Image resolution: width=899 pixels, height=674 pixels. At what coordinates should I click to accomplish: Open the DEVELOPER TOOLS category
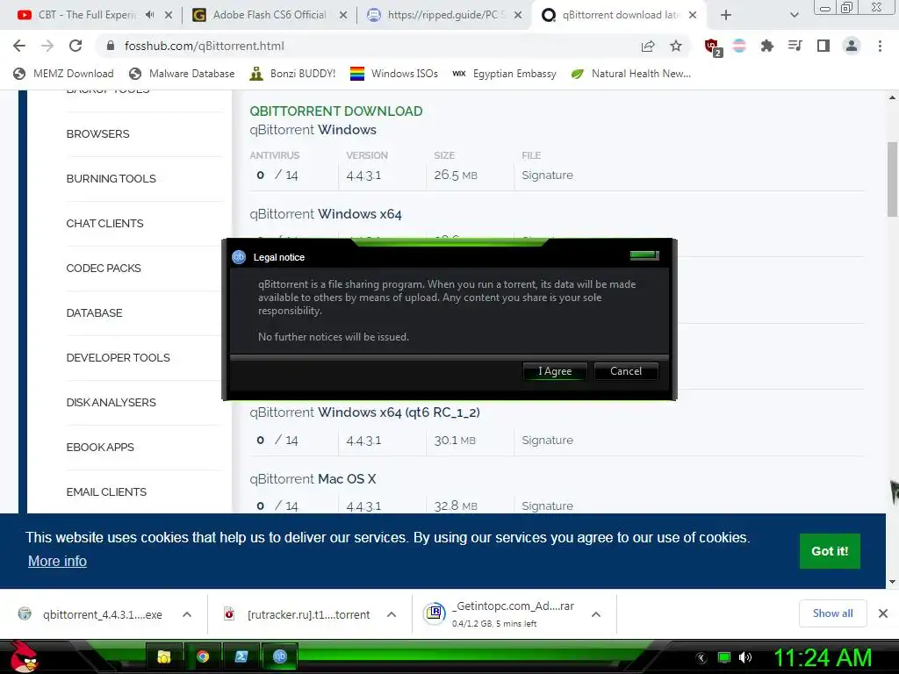click(118, 357)
